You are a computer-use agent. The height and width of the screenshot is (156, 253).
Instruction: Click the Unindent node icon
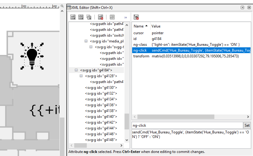(112, 17)
